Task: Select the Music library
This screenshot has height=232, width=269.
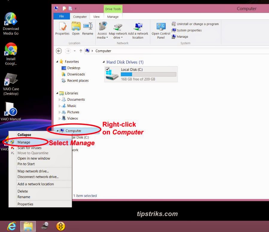Action: 69,106
